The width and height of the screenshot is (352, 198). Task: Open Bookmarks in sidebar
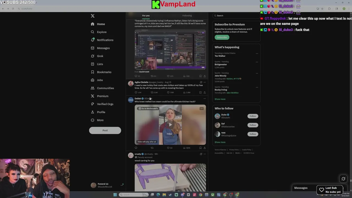pyautogui.click(x=101, y=72)
